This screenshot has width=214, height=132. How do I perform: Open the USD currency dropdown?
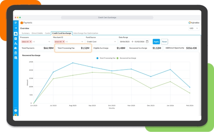[x=194, y=28]
